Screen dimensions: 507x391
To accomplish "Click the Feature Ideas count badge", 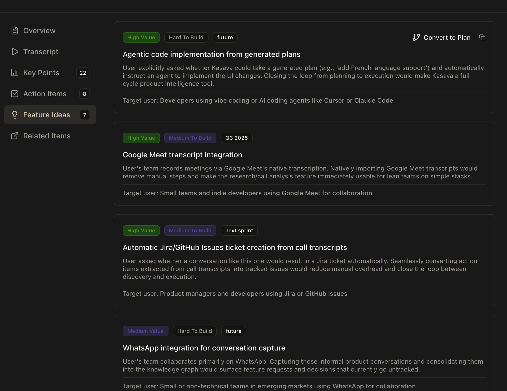I will [x=84, y=115].
